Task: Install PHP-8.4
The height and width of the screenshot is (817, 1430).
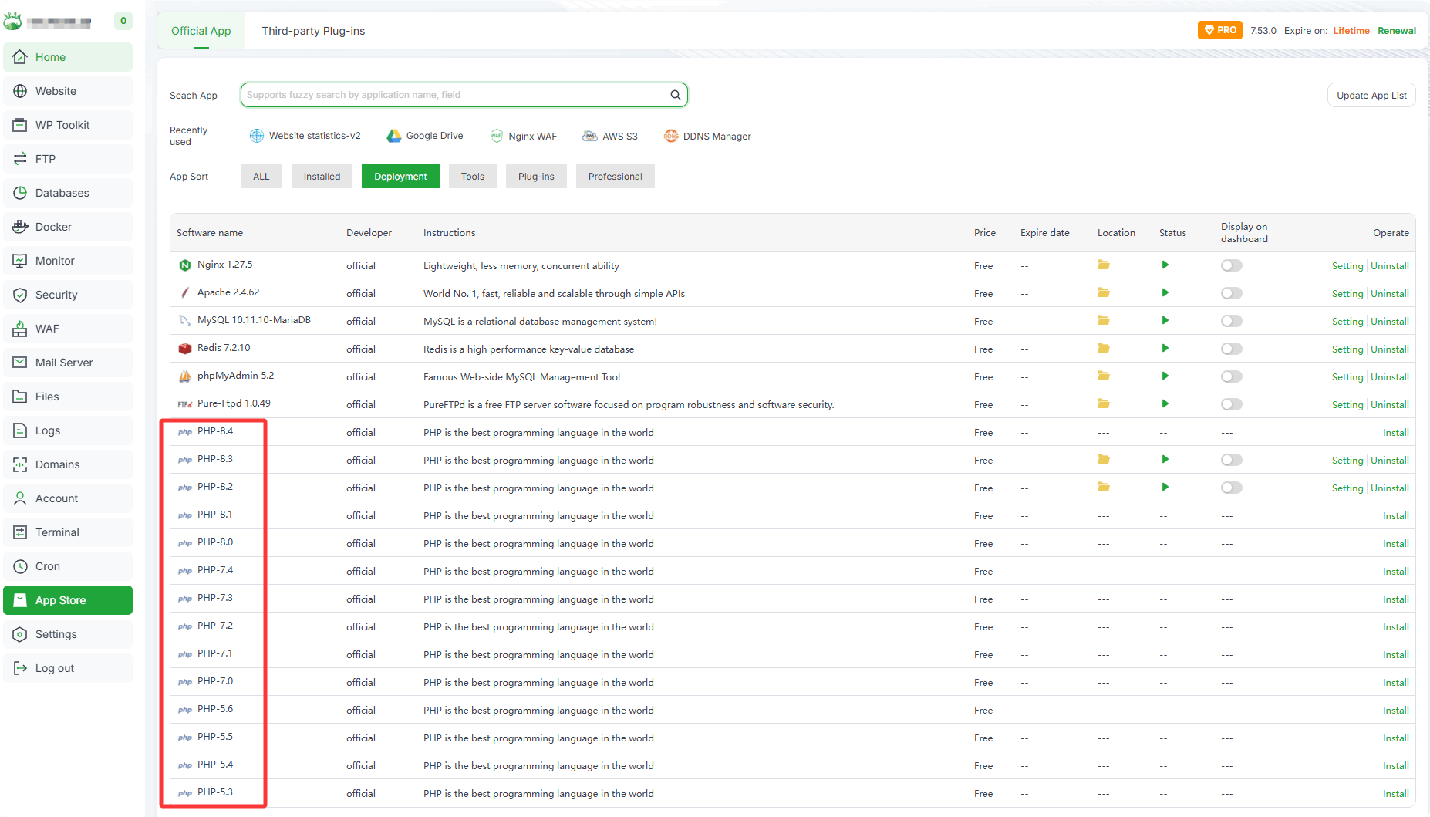Action: pos(1395,433)
